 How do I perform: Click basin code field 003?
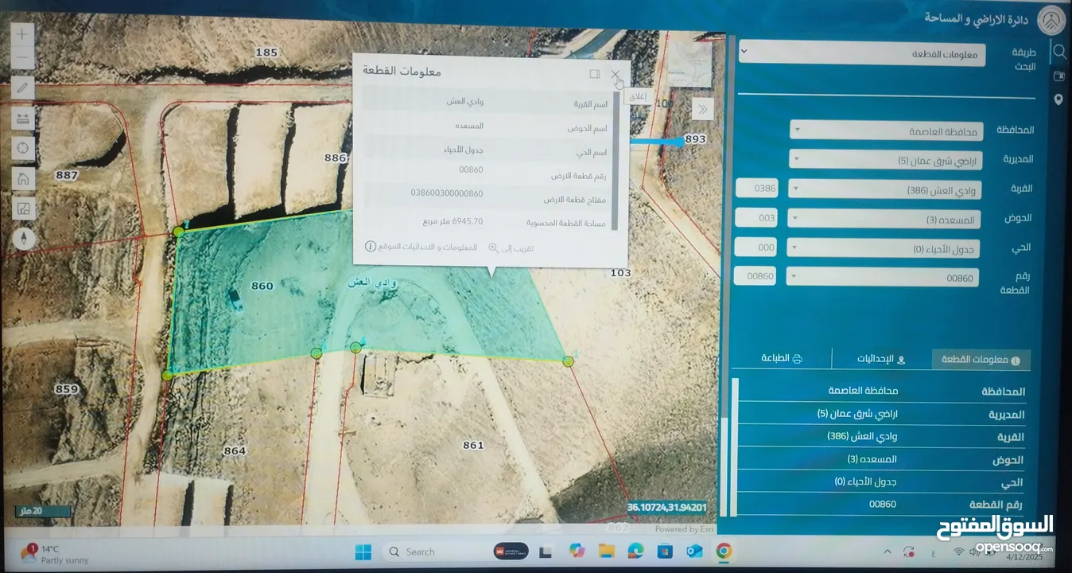tap(756, 217)
